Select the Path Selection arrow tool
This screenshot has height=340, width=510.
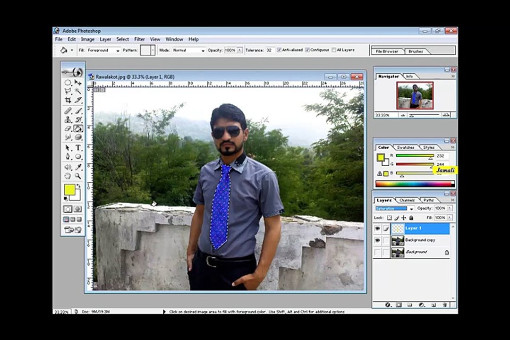[68, 148]
